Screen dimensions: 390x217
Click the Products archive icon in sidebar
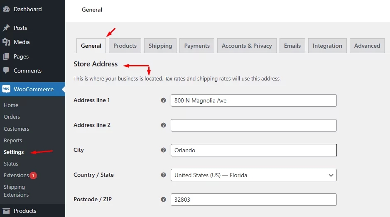pos(6,211)
